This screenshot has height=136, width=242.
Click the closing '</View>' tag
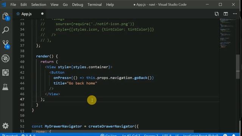(53, 94)
